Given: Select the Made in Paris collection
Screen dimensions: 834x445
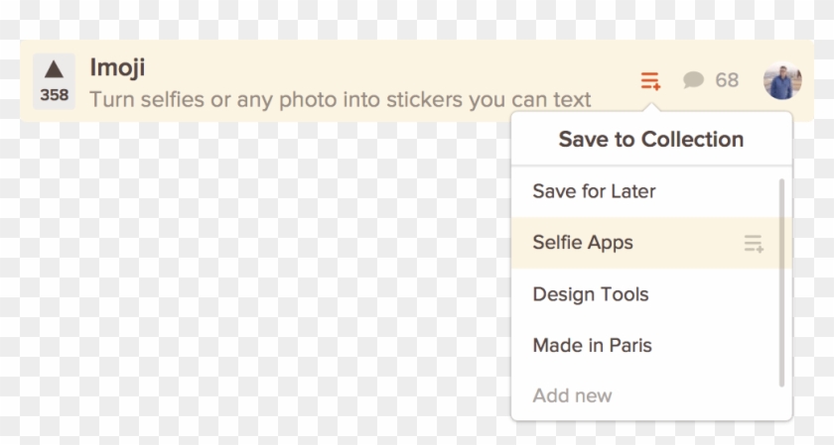Looking at the screenshot, I should coord(592,346).
